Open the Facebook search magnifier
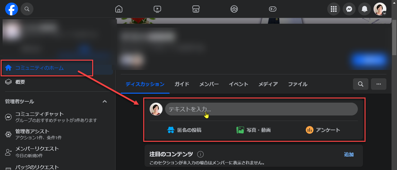The height and width of the screenshot is (170, 397). pos(27,9)
